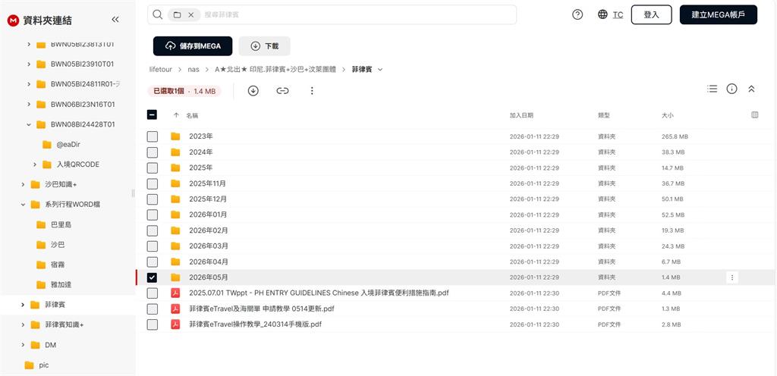Click the 儲存到MEGA button
Viewport: 777px width, 376px height.
pyautogui.click(x=193, y=46)
